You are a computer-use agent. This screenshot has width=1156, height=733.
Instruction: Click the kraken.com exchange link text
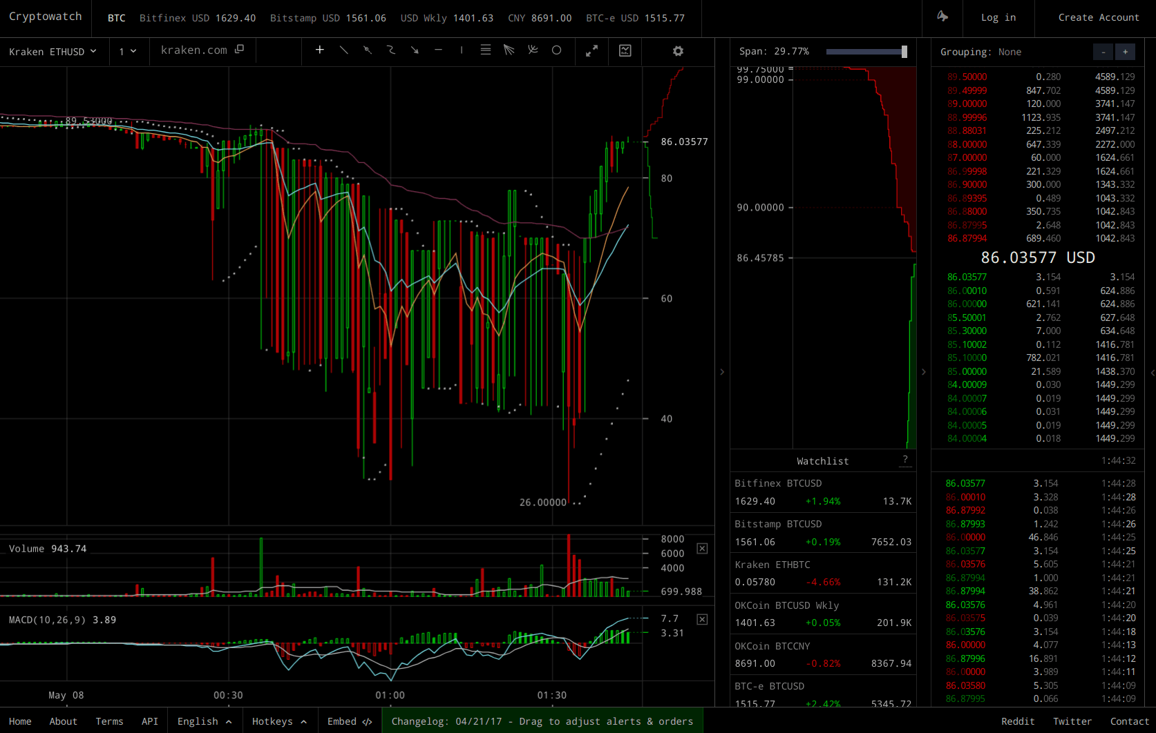(193, 50)
